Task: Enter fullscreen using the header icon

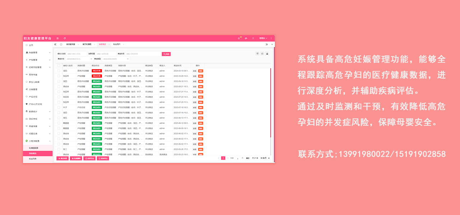Action: 253,38
